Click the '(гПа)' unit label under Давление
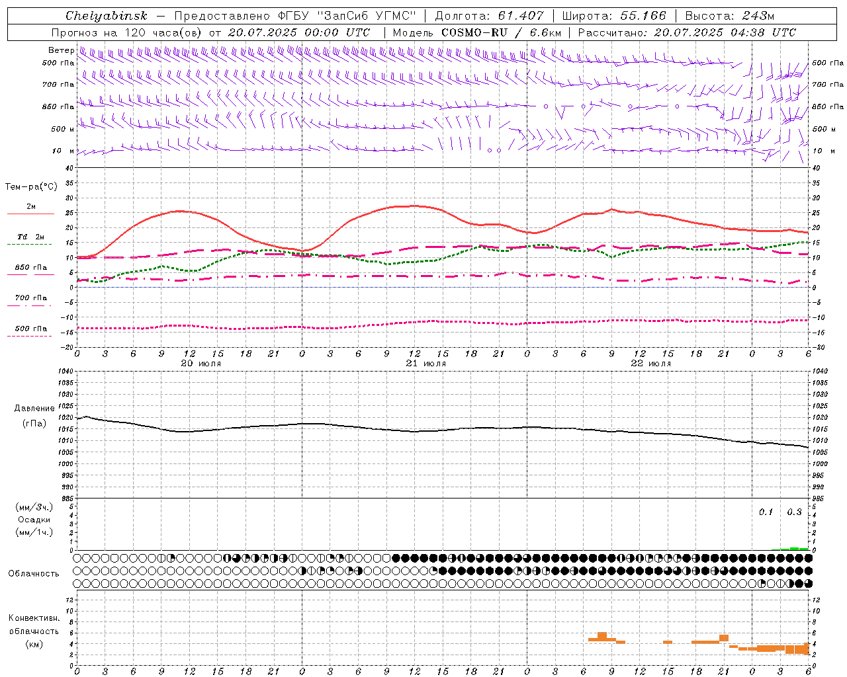 34,423
